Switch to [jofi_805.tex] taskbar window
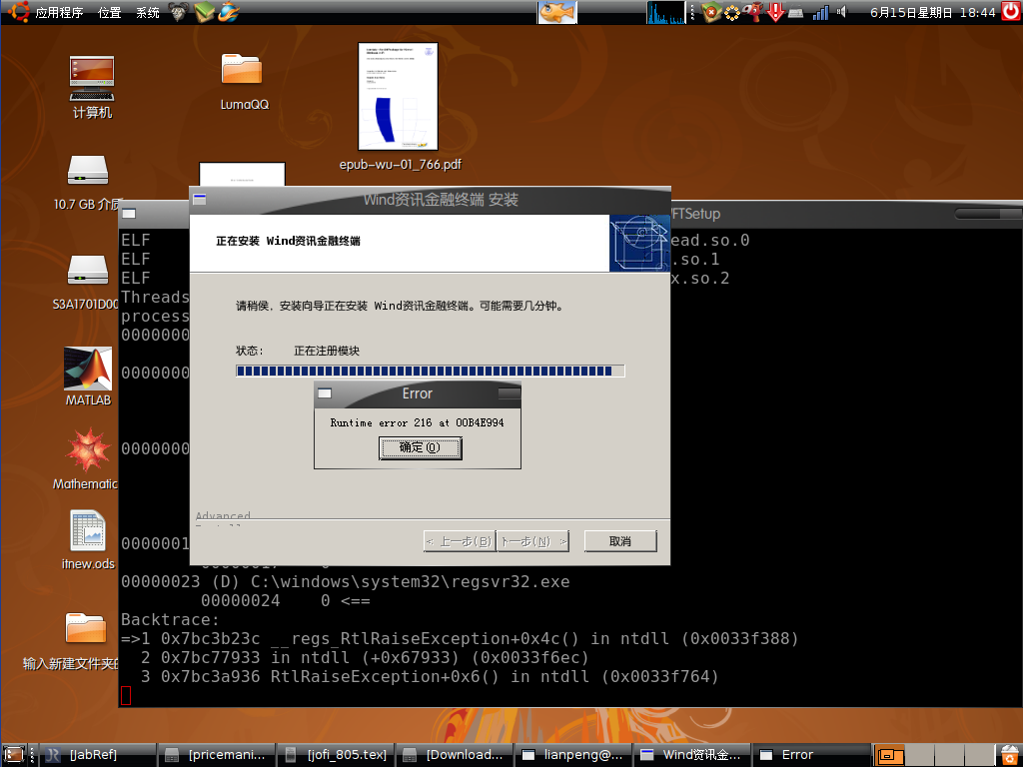The height and width of the screenshot is (767, 1023). 336,755
